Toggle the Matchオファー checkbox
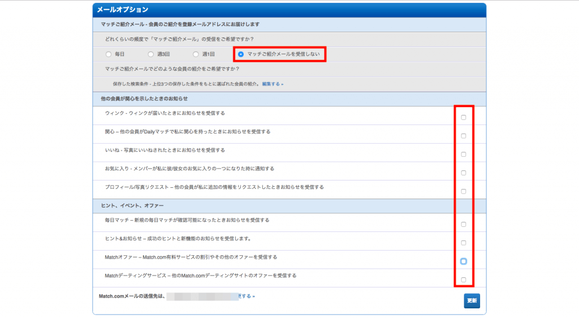The image size is (579, 318). pos(464,261)
